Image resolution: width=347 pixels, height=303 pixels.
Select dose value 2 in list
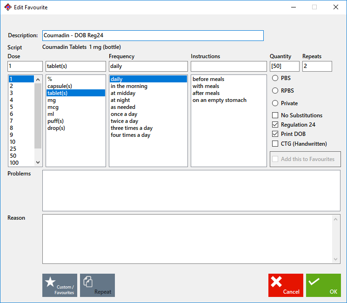click(x=21, y=86)
